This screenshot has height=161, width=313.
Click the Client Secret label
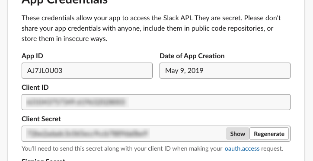tap(41, 119)
